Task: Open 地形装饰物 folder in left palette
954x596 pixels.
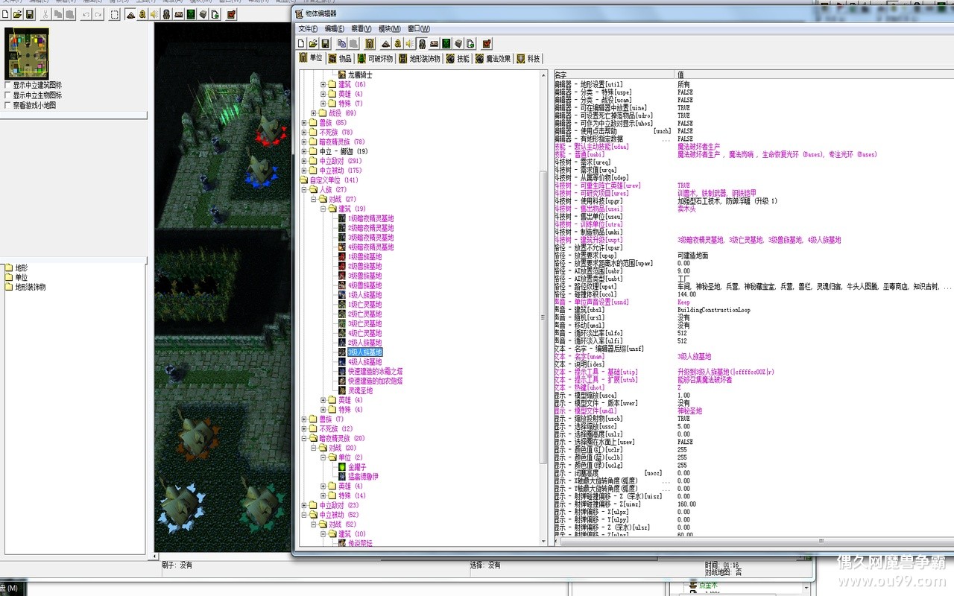Action: (x=30, y=287)
